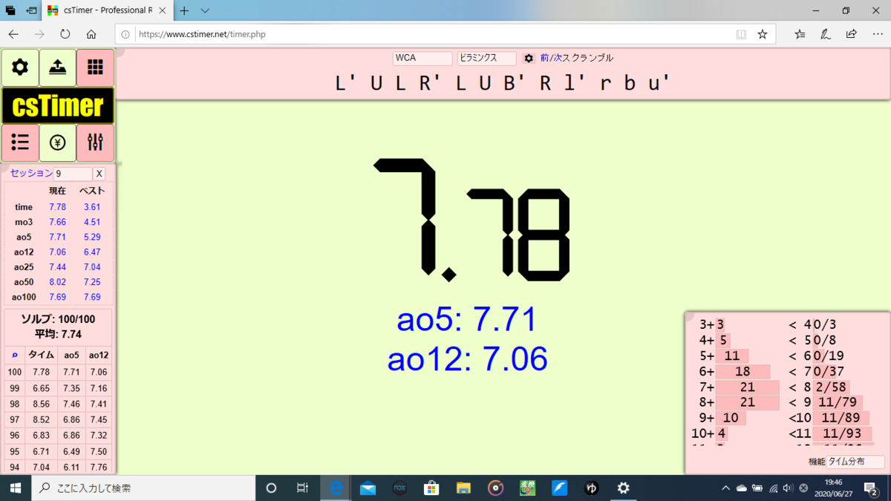Click the blue ao12: 7.06 label
891x501 pixels.
(x=468, y=359)
